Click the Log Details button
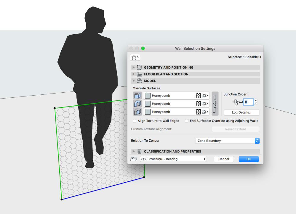Viewport: 296px width, 214px height. (x=242, y=112)
